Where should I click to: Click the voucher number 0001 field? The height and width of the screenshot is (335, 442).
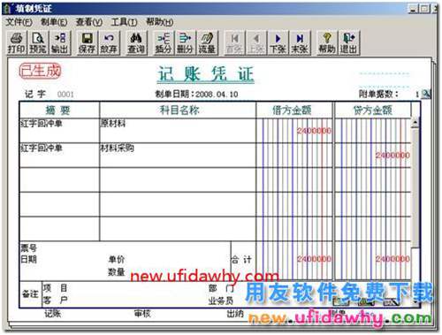(x=65, y=95)
